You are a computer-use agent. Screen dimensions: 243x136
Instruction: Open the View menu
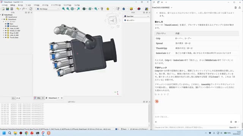[x=21, y=5]
